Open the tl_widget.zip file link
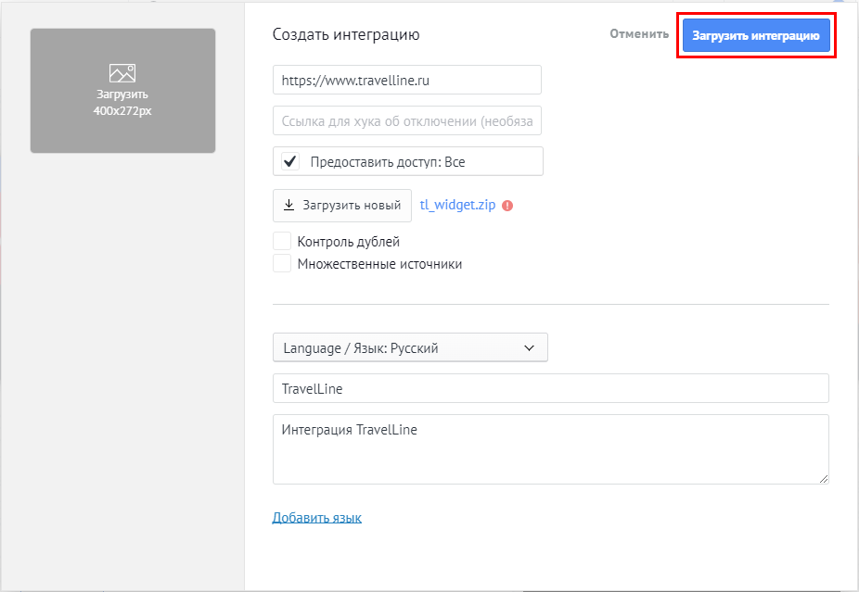The height and width of the screenshot is (592, 859). tap(457, 205)
